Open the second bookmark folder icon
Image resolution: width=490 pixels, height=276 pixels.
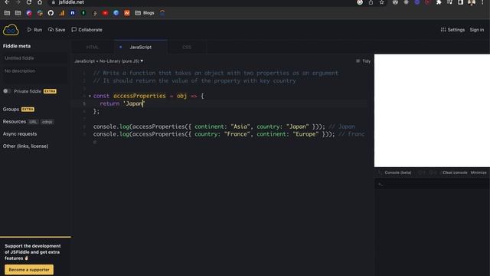(x=18, y=13)
